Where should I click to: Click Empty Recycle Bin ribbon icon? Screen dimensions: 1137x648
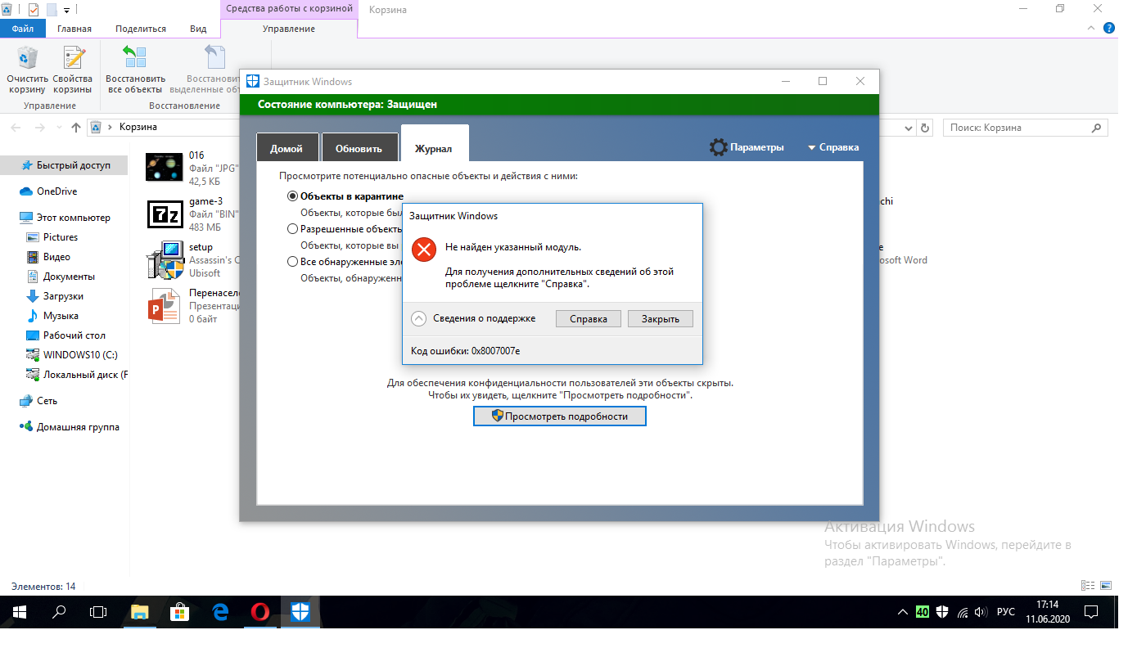[x=28, y=59]
